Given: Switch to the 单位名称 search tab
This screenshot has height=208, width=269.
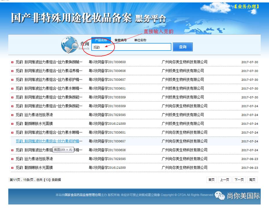Looking at the screenshot, I should (x=140, y=40).
